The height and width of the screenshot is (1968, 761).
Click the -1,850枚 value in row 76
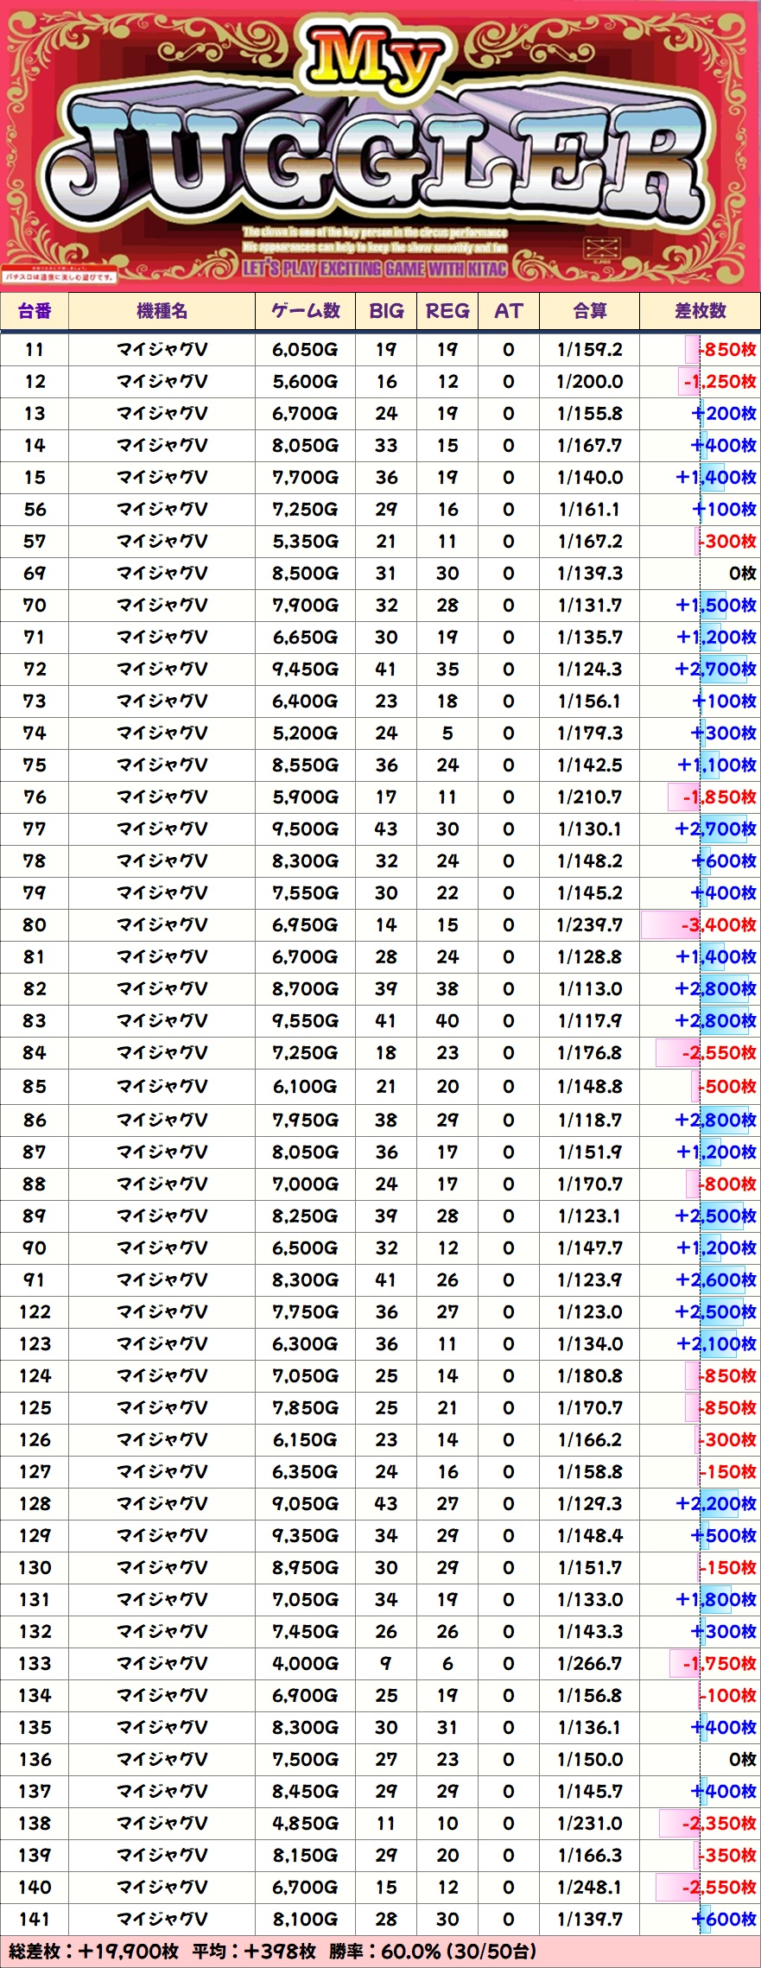point(720,797)
